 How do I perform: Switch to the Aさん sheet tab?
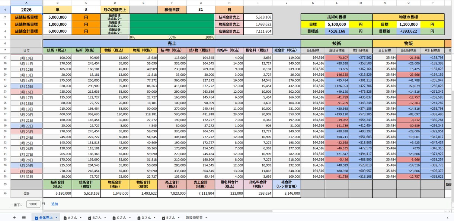[x=72, y=218]
